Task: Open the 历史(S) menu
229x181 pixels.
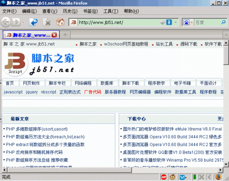Action: click(70, 11)
